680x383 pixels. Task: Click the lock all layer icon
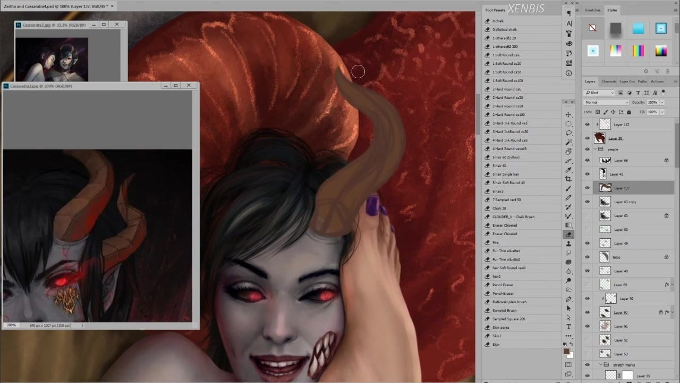[629, 112]
